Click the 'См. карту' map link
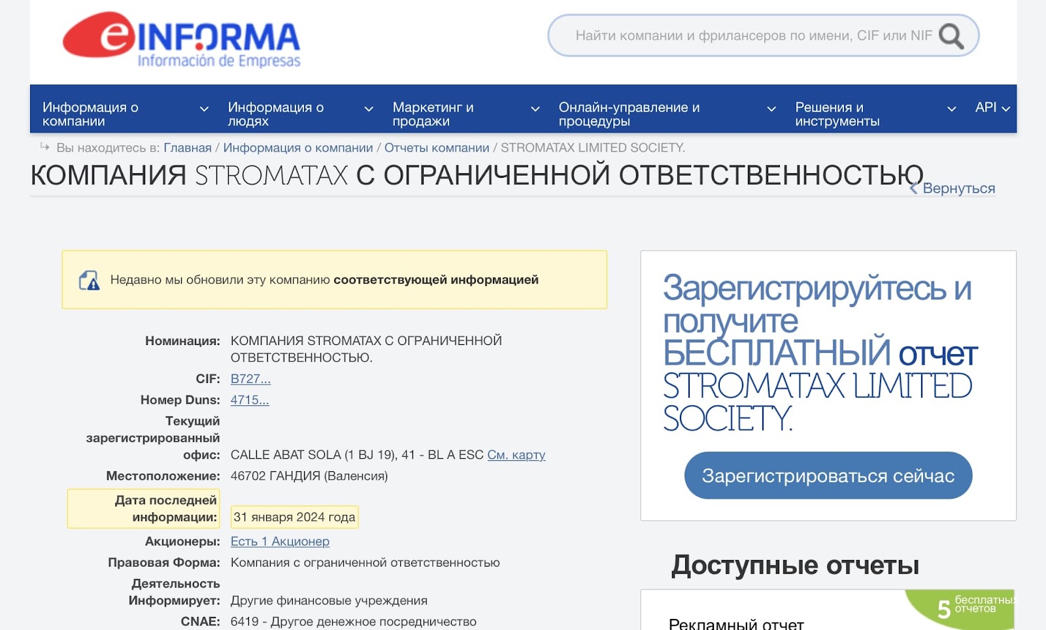The image size is (1046, 630). coord(516,455)
